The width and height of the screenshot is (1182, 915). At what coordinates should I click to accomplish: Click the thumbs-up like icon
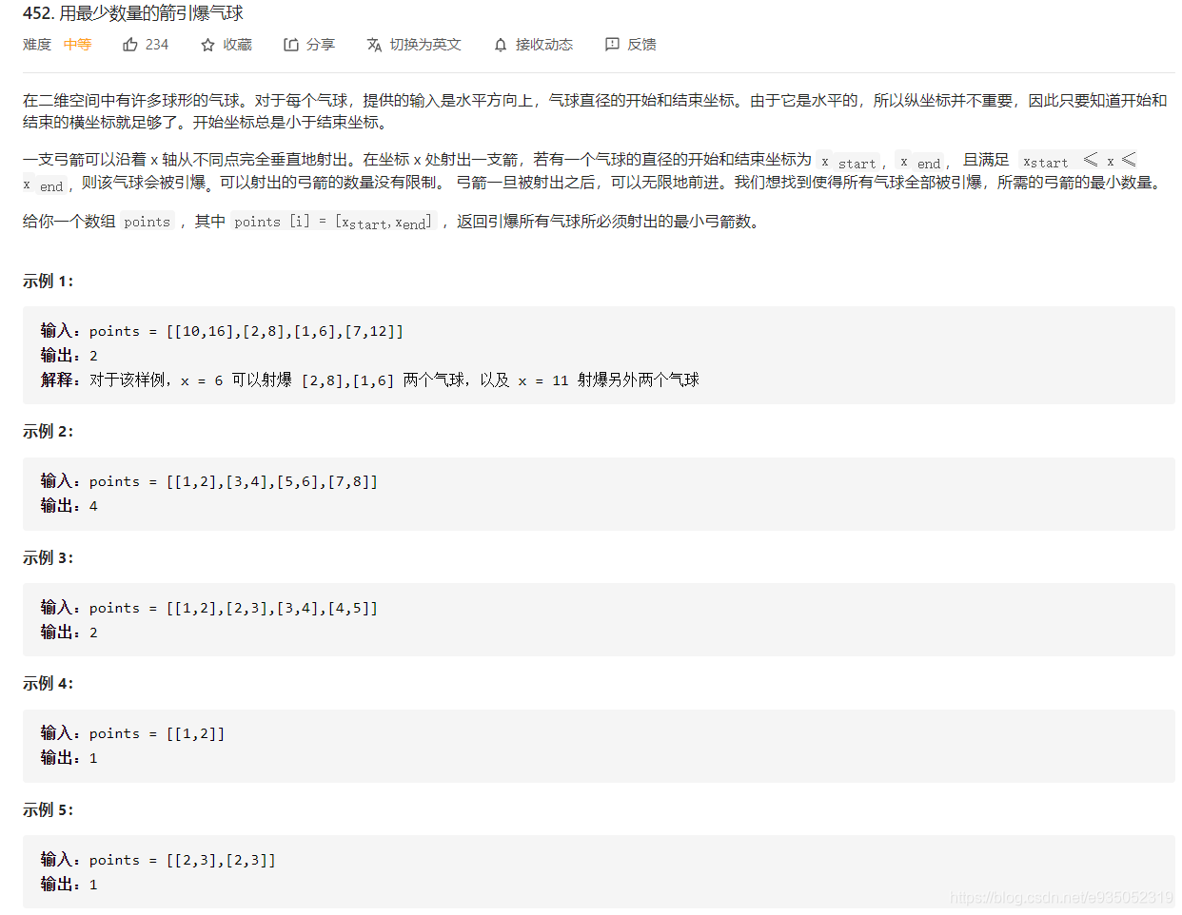coord(130,45)
